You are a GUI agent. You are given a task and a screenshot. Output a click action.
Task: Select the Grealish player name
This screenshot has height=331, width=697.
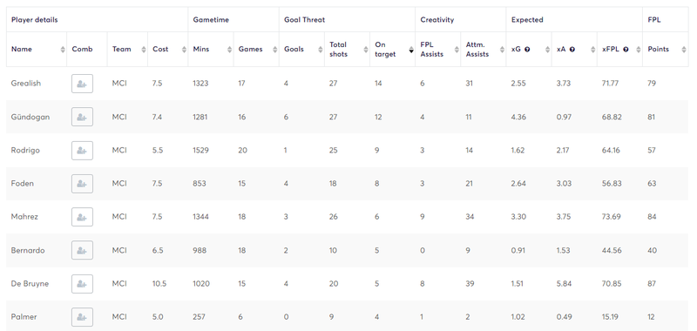26,84
